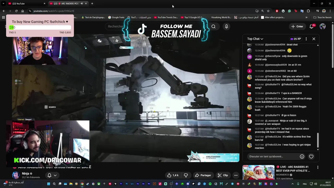This screenshot has height=188, width=334.
Task: Open the YouTube Trends Das... bookmark
Action: pyautogui.click(x=166, y=17)
